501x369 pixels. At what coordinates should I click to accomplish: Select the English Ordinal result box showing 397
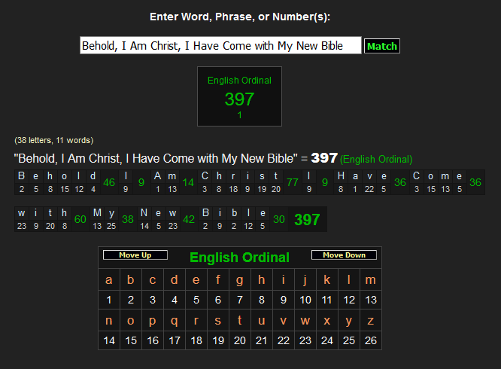(239, 96)
